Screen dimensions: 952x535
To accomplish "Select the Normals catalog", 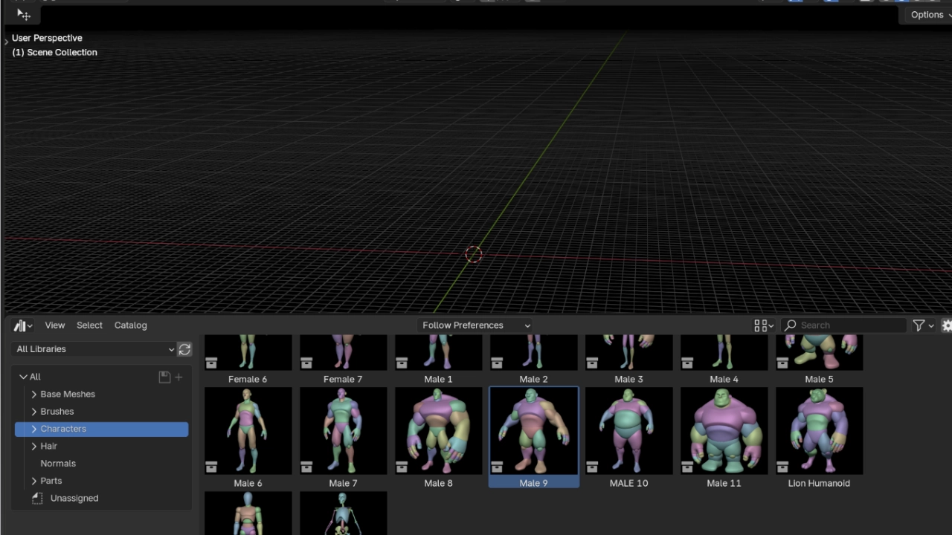I will [x=58, y=464].
